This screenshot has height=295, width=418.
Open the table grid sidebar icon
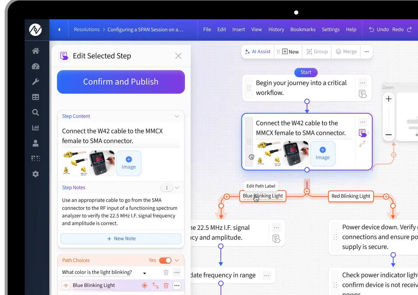tap(35, 97)
